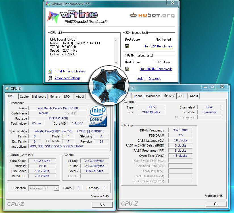Click the FSB:DRAM value 3:5
Image resolution: width=234 pixels, height=213 pixels.
[x=180, y=135]
